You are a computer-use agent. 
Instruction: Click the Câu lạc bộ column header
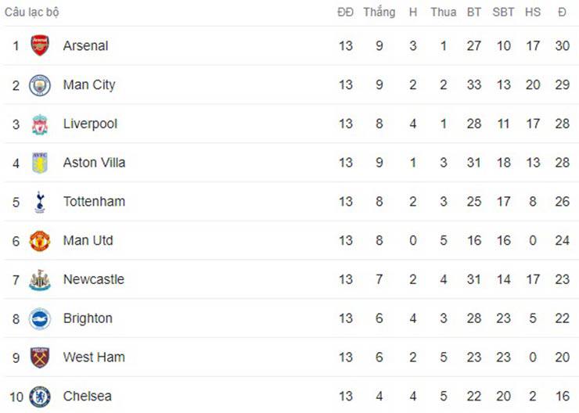[31, 13]
